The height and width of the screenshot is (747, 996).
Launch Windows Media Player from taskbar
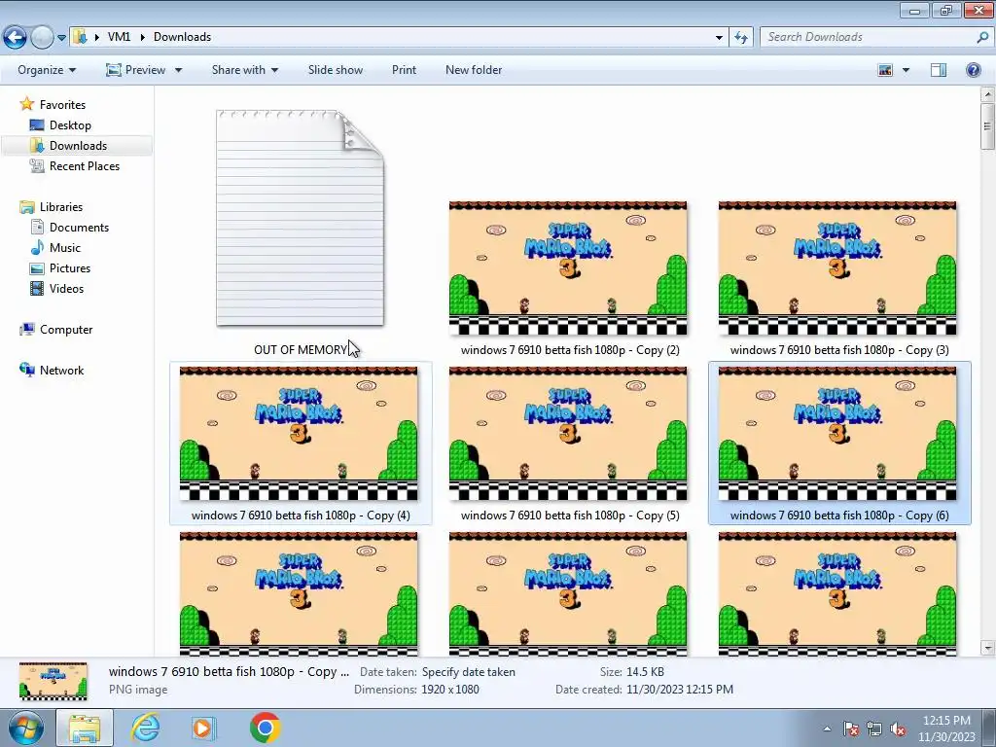[204, 728]
